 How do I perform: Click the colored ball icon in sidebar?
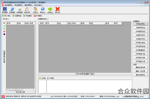pyautogui.click(x=4, y=34)
